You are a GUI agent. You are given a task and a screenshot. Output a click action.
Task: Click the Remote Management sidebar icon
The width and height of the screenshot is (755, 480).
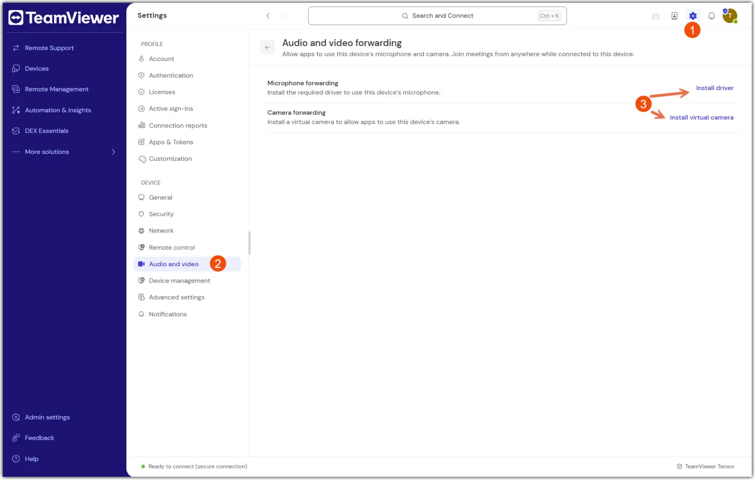16,89
